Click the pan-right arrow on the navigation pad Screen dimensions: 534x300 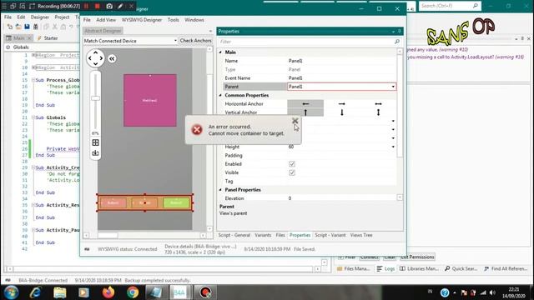[101, 58]
